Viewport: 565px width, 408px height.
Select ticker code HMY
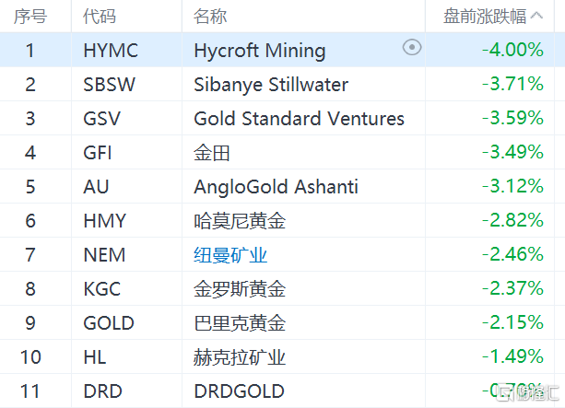pos(104,221)
